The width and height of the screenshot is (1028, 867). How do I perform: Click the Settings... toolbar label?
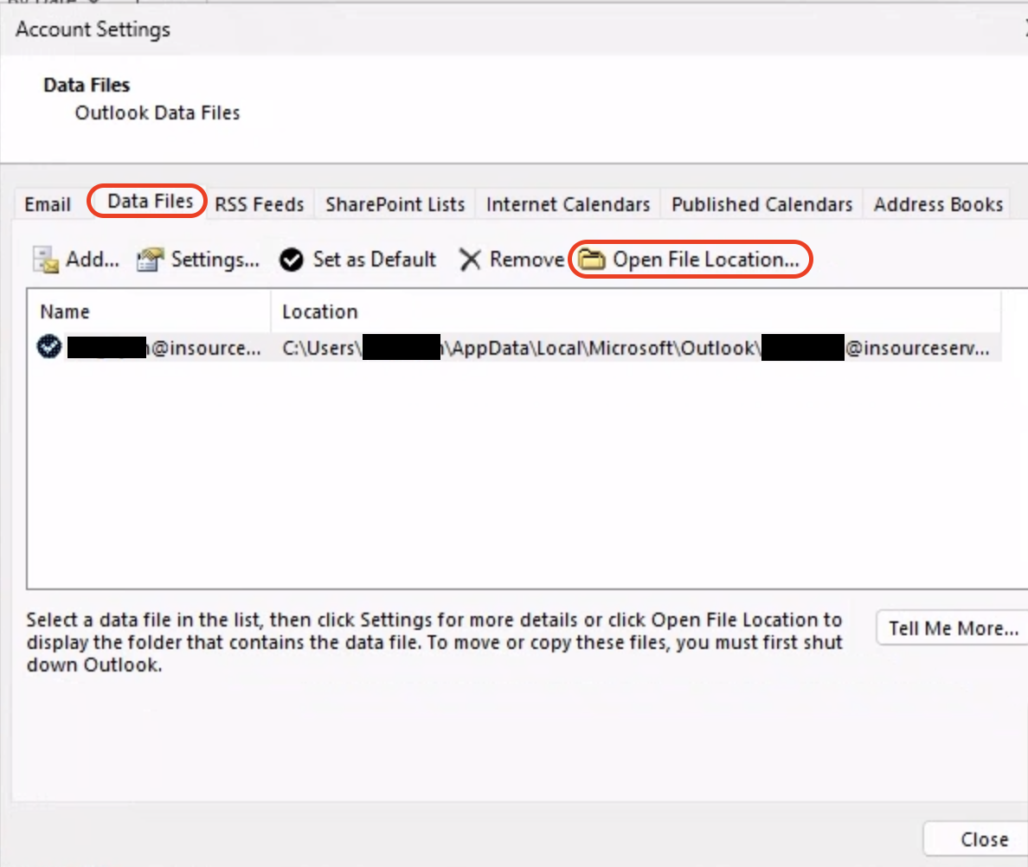tap(215, 260)
